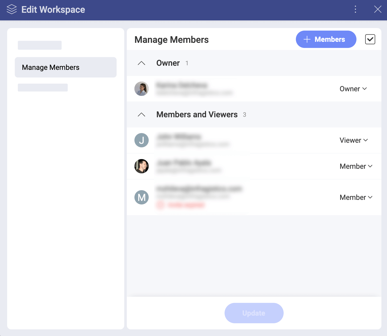Viewport: 387px width, 336px height.
Task: Select Manage Members in the sidebar
Action: [x=66, y=67]
